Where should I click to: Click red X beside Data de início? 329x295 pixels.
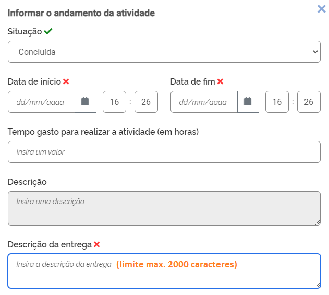pos(66,81)
